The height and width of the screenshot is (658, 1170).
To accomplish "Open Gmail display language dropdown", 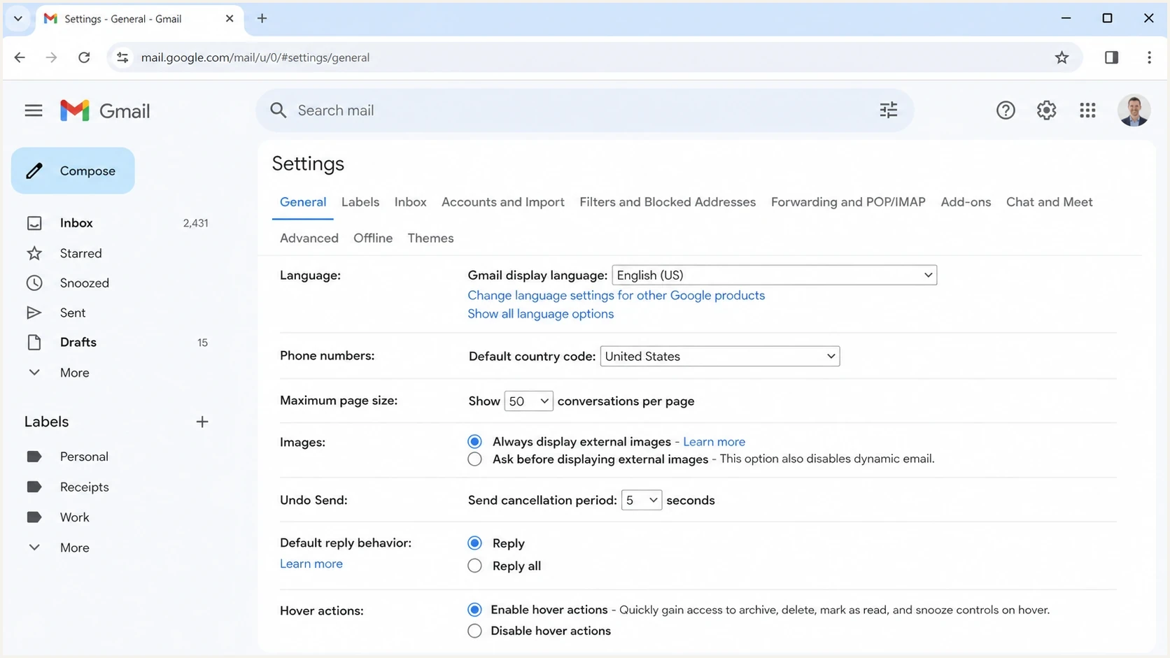I will point(774,276).
